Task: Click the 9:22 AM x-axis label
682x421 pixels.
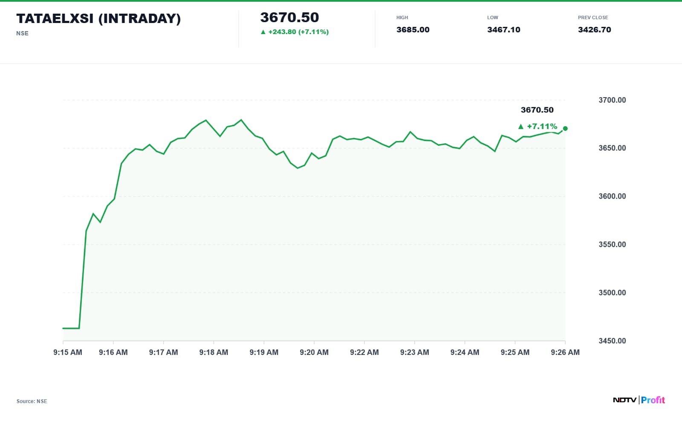Action: tap(364, 352)
